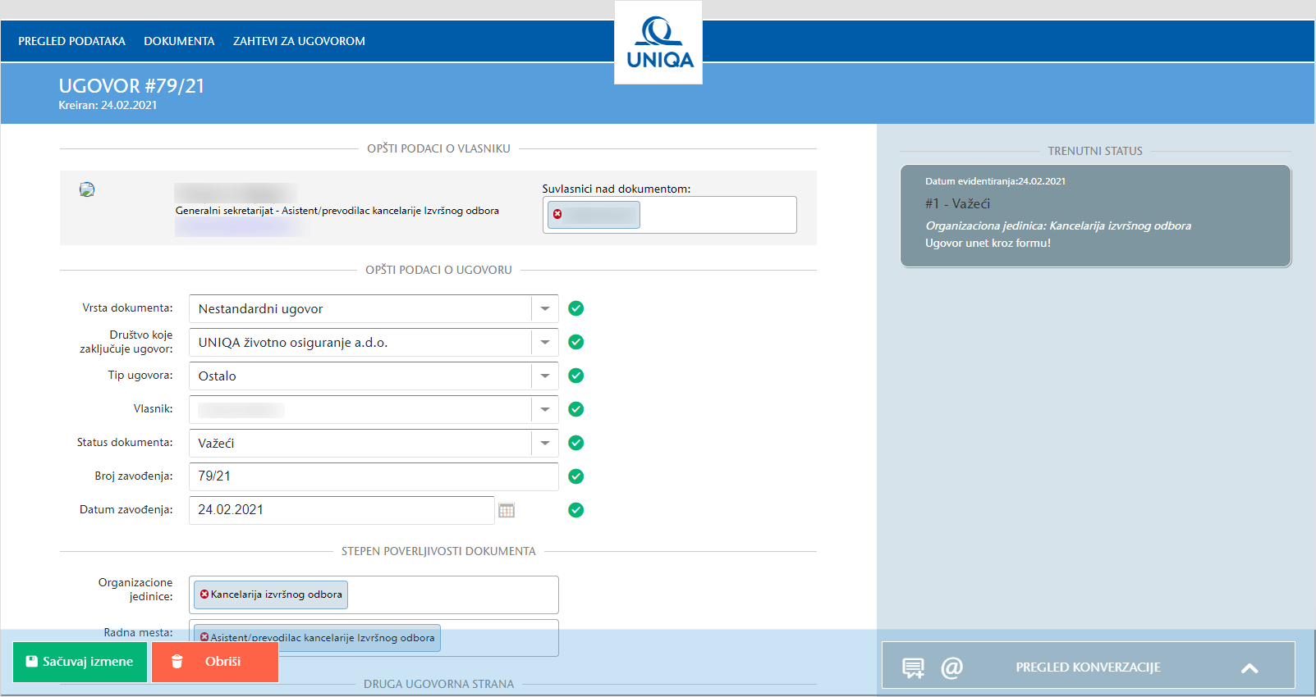Click green checkmark next to Vrsta dokumenta
Viewport: 1316px width, 697px height.
click(576, 308)
